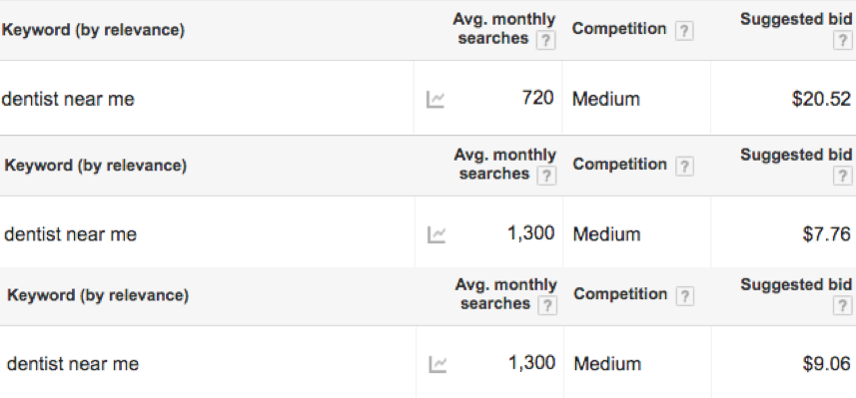Open the trend chart icon in the $7.76 row
This screenshot has height=398, width=856.
[x=436, y=235]
